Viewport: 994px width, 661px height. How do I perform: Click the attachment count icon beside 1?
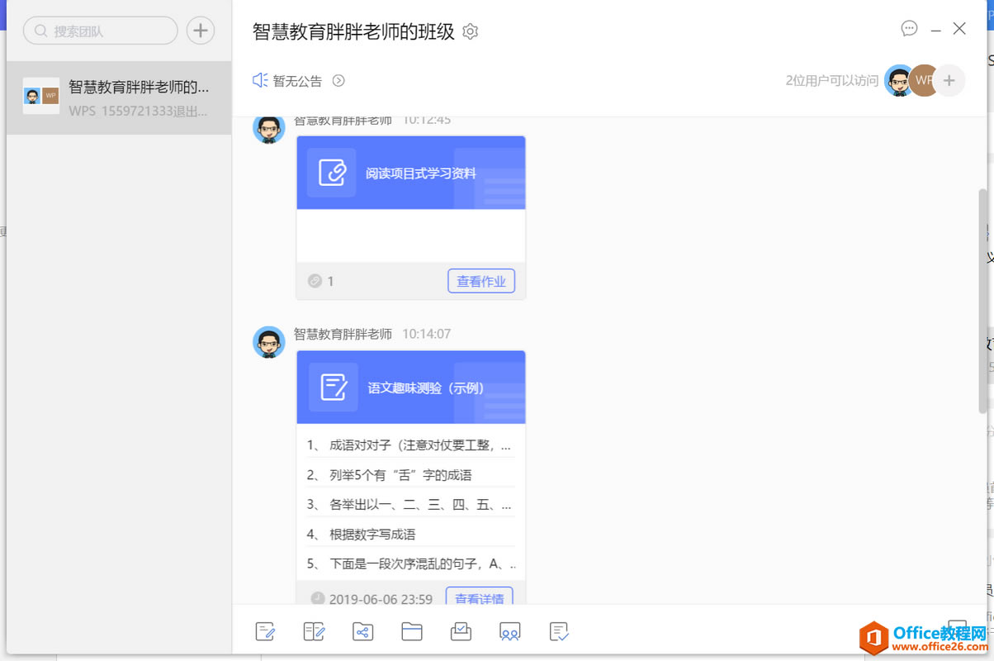tap(315, 281)
